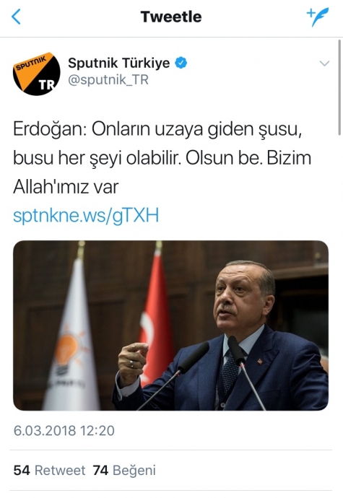343x498 pixels.
Task: Click the vertical scrollbar on right edge
Action: point(340,88)
